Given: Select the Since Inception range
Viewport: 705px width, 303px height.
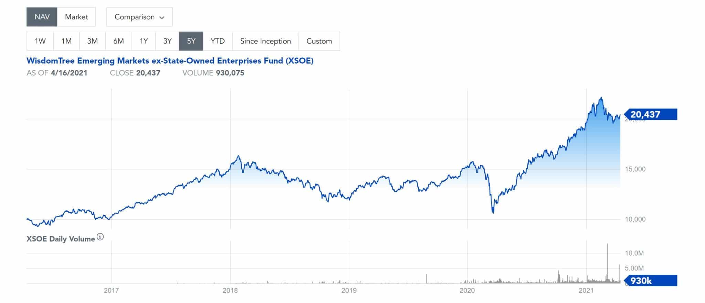Looking at the screenshot, I should coord(265,41).
